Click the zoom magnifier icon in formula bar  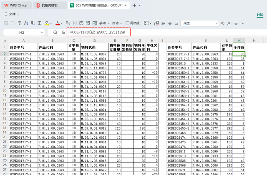[55, 32]
